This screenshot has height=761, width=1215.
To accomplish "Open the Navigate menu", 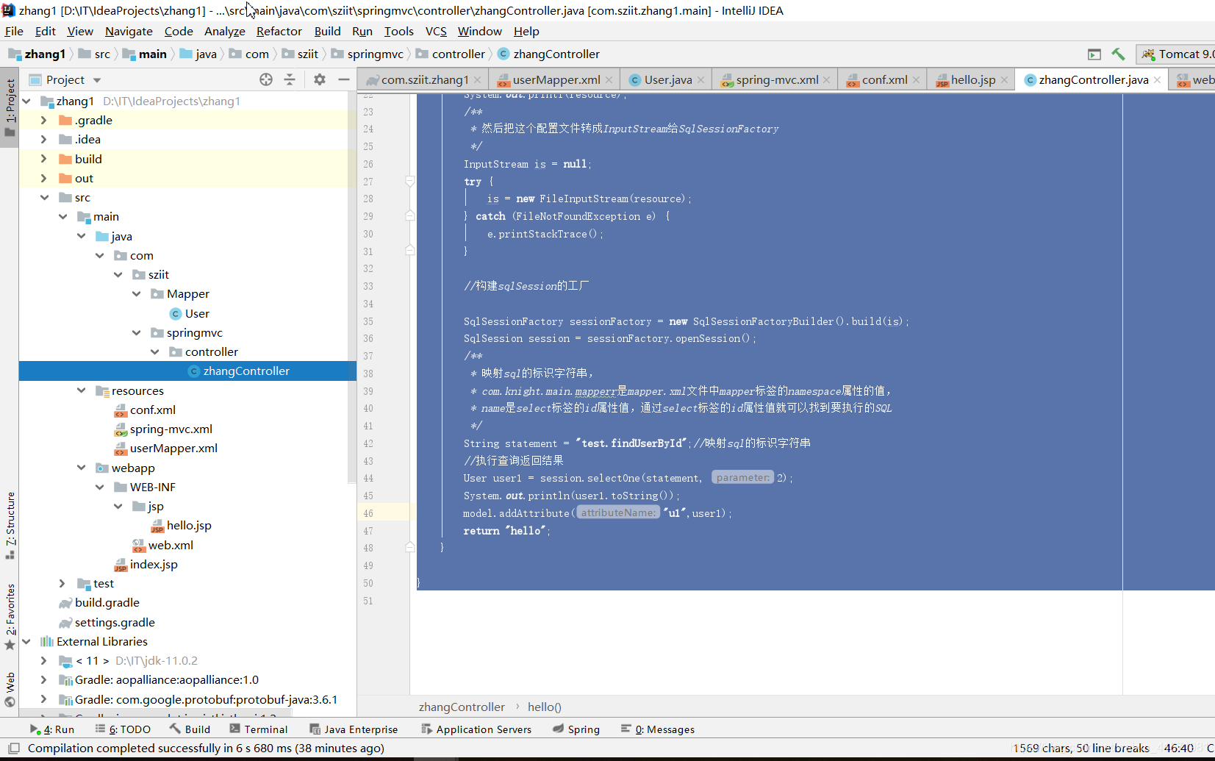I will (x=129, y=31).
